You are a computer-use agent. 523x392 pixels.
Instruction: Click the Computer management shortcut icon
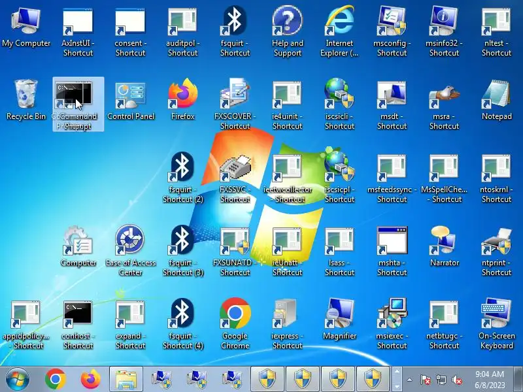pyautogui.click(x=78, y=247)
